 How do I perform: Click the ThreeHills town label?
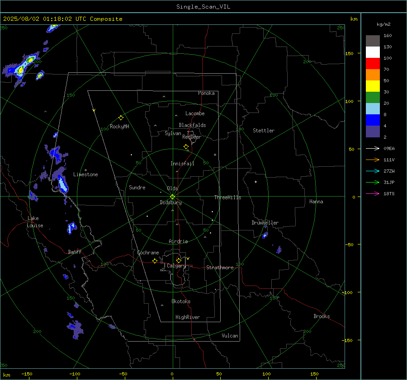(x=227, y=197)
